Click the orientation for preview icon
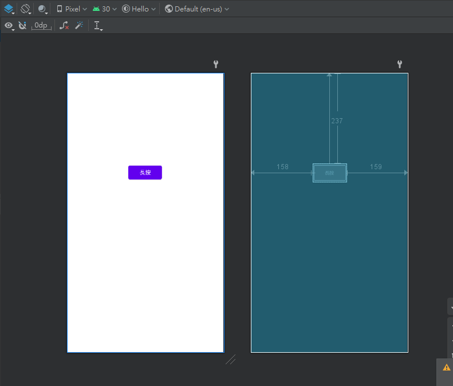This screenshot has height=386, width=453. coord(26,9)
